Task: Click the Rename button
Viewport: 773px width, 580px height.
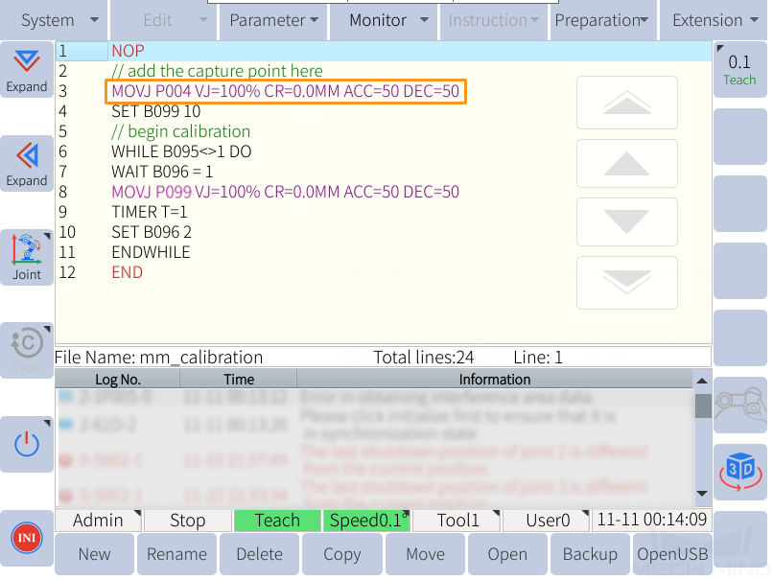Action: click(x=176, y=554)
